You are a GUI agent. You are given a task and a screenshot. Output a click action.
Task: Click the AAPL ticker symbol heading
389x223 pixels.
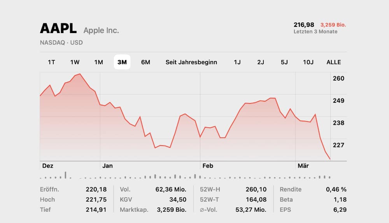[x=58, y=28]
